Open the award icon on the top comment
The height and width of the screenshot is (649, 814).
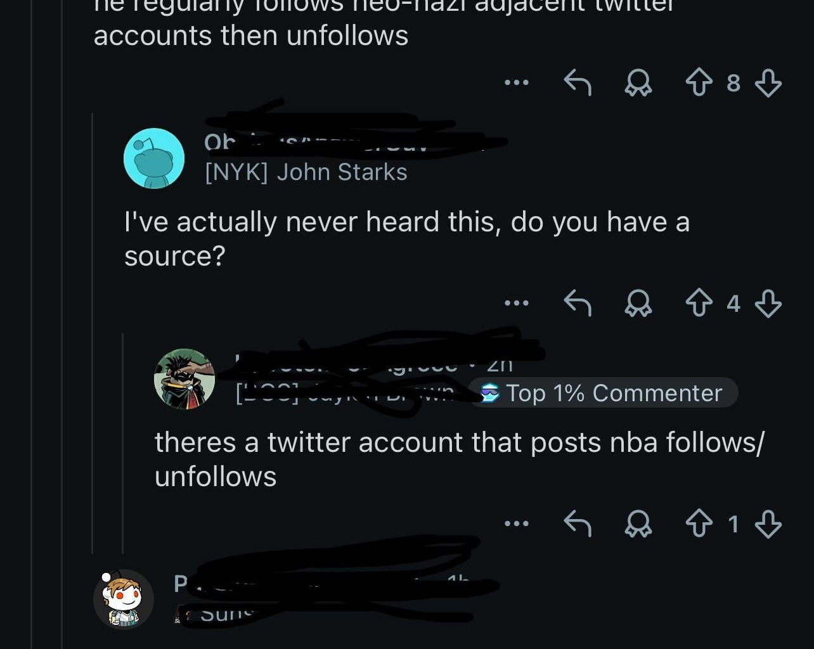639,83
